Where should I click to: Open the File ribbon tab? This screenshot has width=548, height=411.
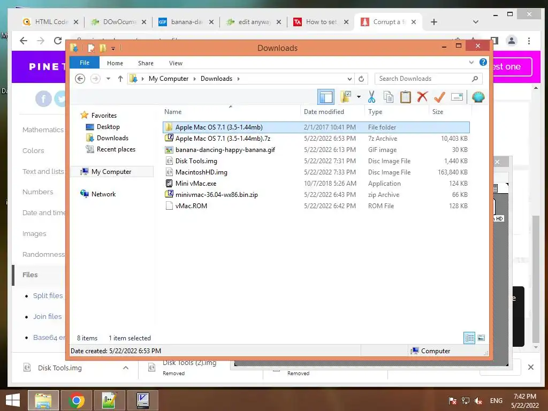coord(85,63)
